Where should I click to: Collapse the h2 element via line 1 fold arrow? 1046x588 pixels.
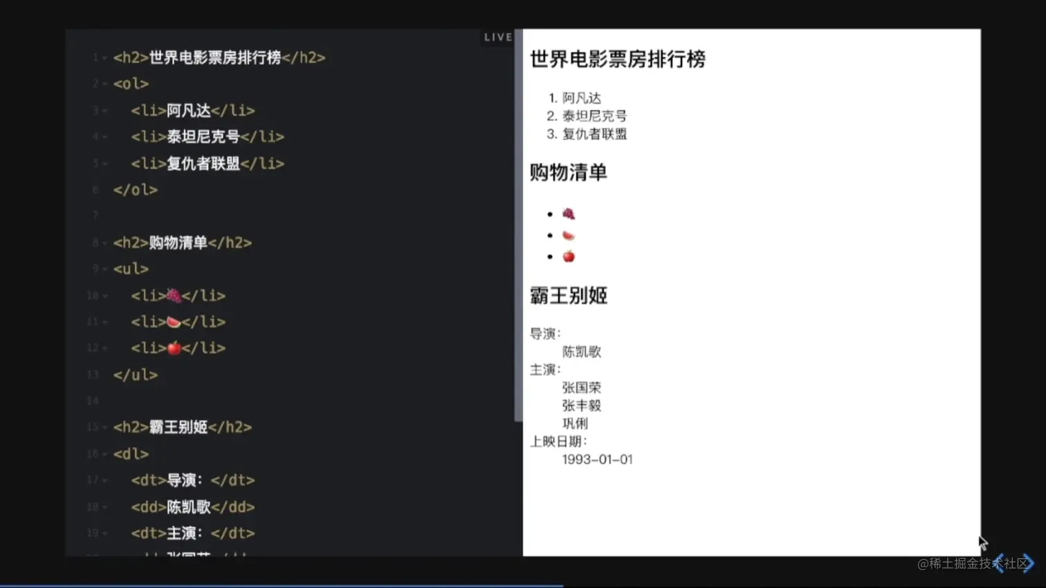point(103,57)
